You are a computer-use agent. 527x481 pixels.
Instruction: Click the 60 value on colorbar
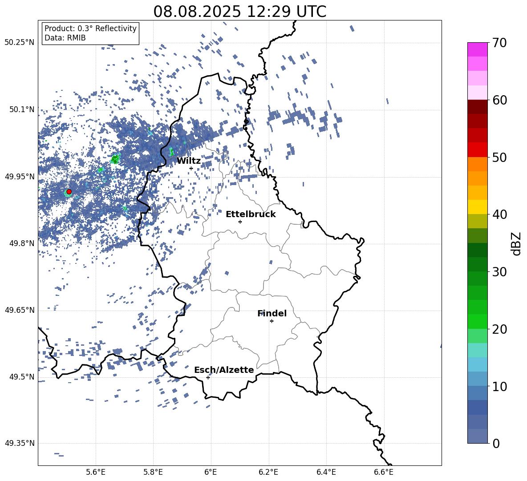pos(499,100)
